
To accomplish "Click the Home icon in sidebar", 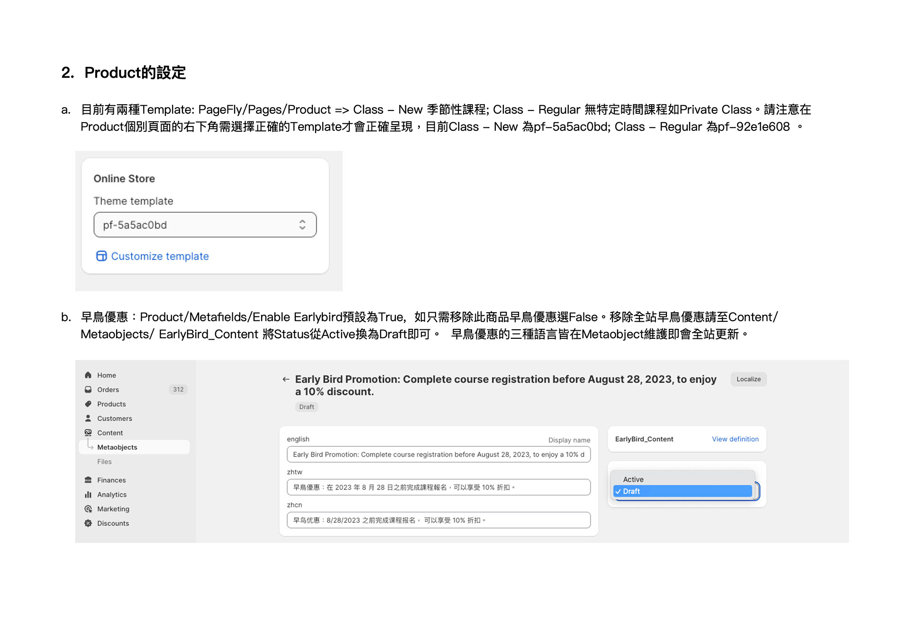I will pyautogui.click(x=88, y=375).
